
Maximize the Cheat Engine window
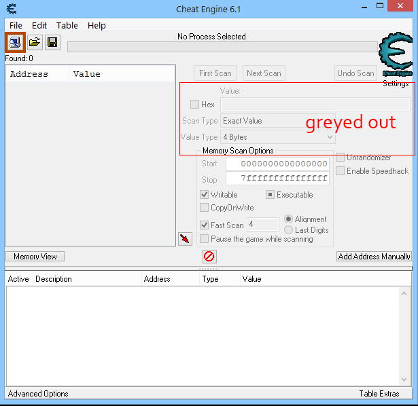pos(380,6)
